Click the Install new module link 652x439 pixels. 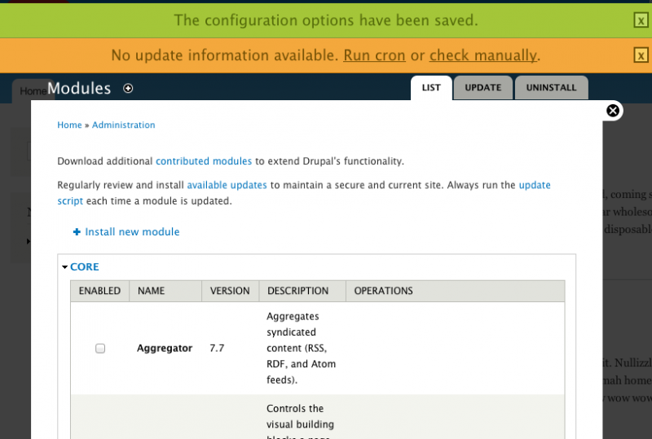(132, 232)
